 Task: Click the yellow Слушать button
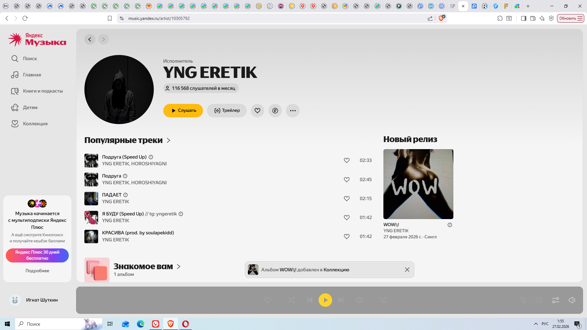(x=183, y=111)
